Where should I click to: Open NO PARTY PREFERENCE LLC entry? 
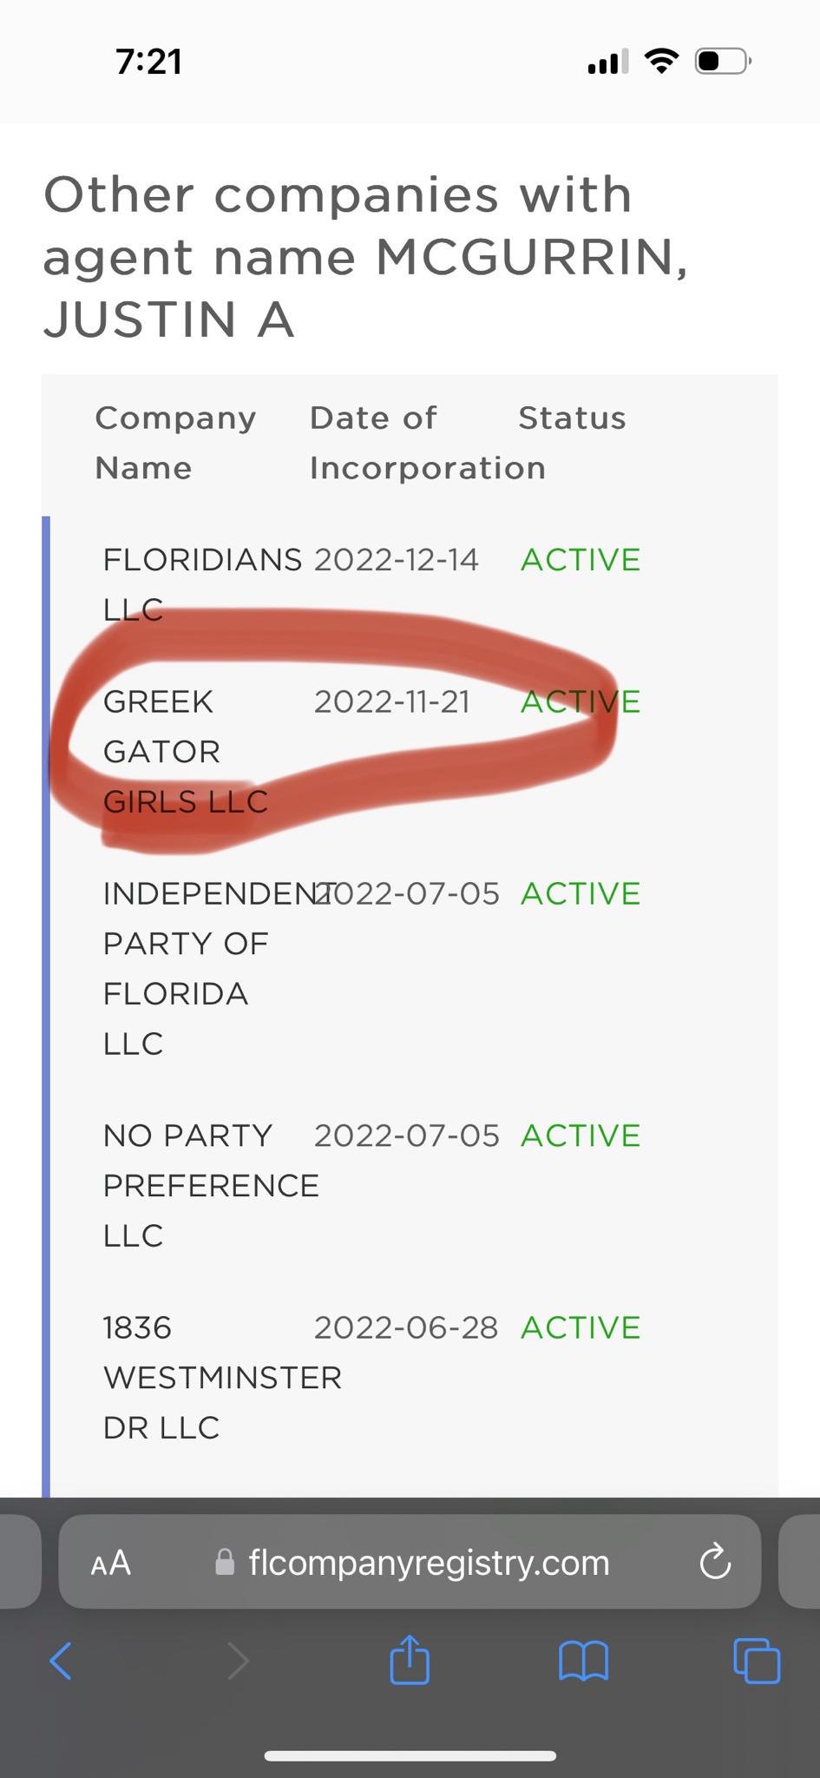[x=211, y=1185]
